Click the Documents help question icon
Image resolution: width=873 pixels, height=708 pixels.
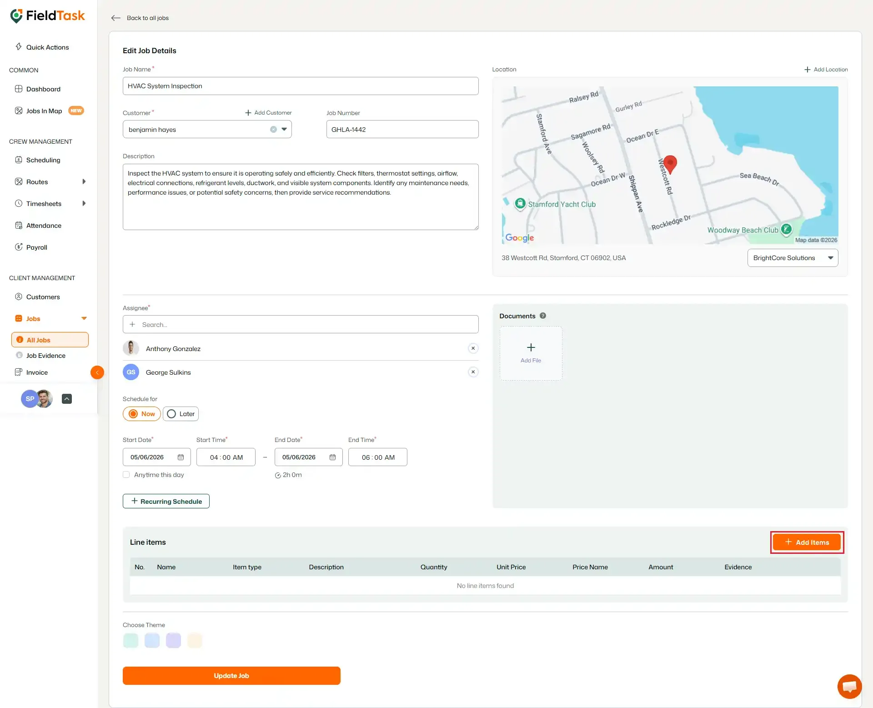point(543,316)
